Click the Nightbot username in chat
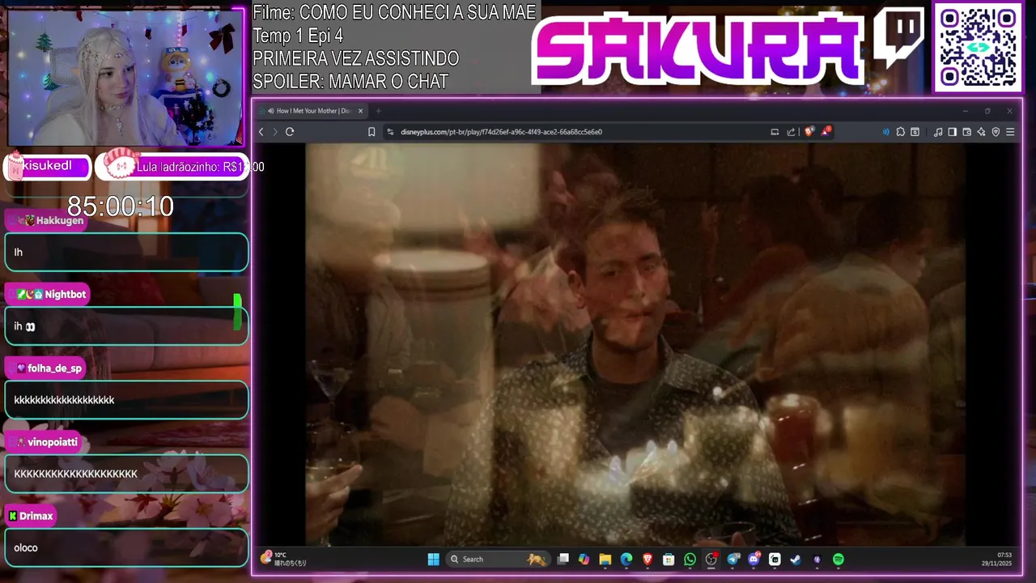 pos(66,295)
